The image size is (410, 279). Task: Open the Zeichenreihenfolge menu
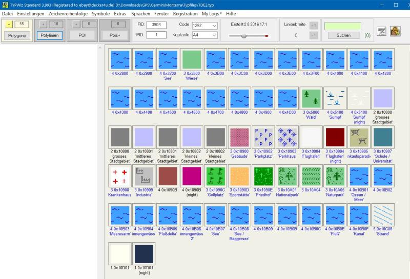click(68, 14)
